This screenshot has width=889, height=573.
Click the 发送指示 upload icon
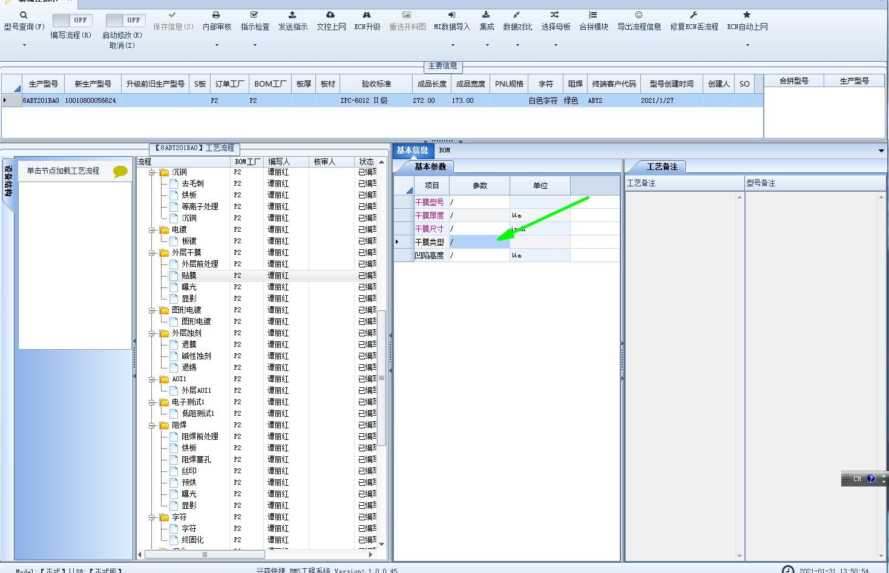tap(292, 15)
